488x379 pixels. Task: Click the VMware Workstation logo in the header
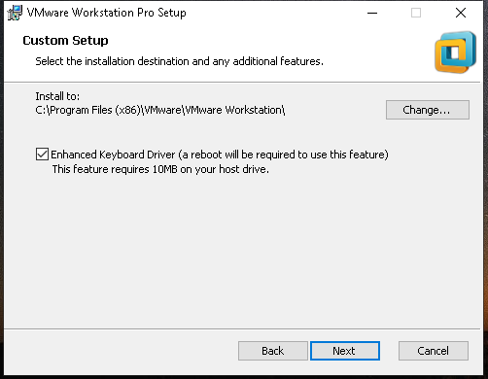click(455, 52)
